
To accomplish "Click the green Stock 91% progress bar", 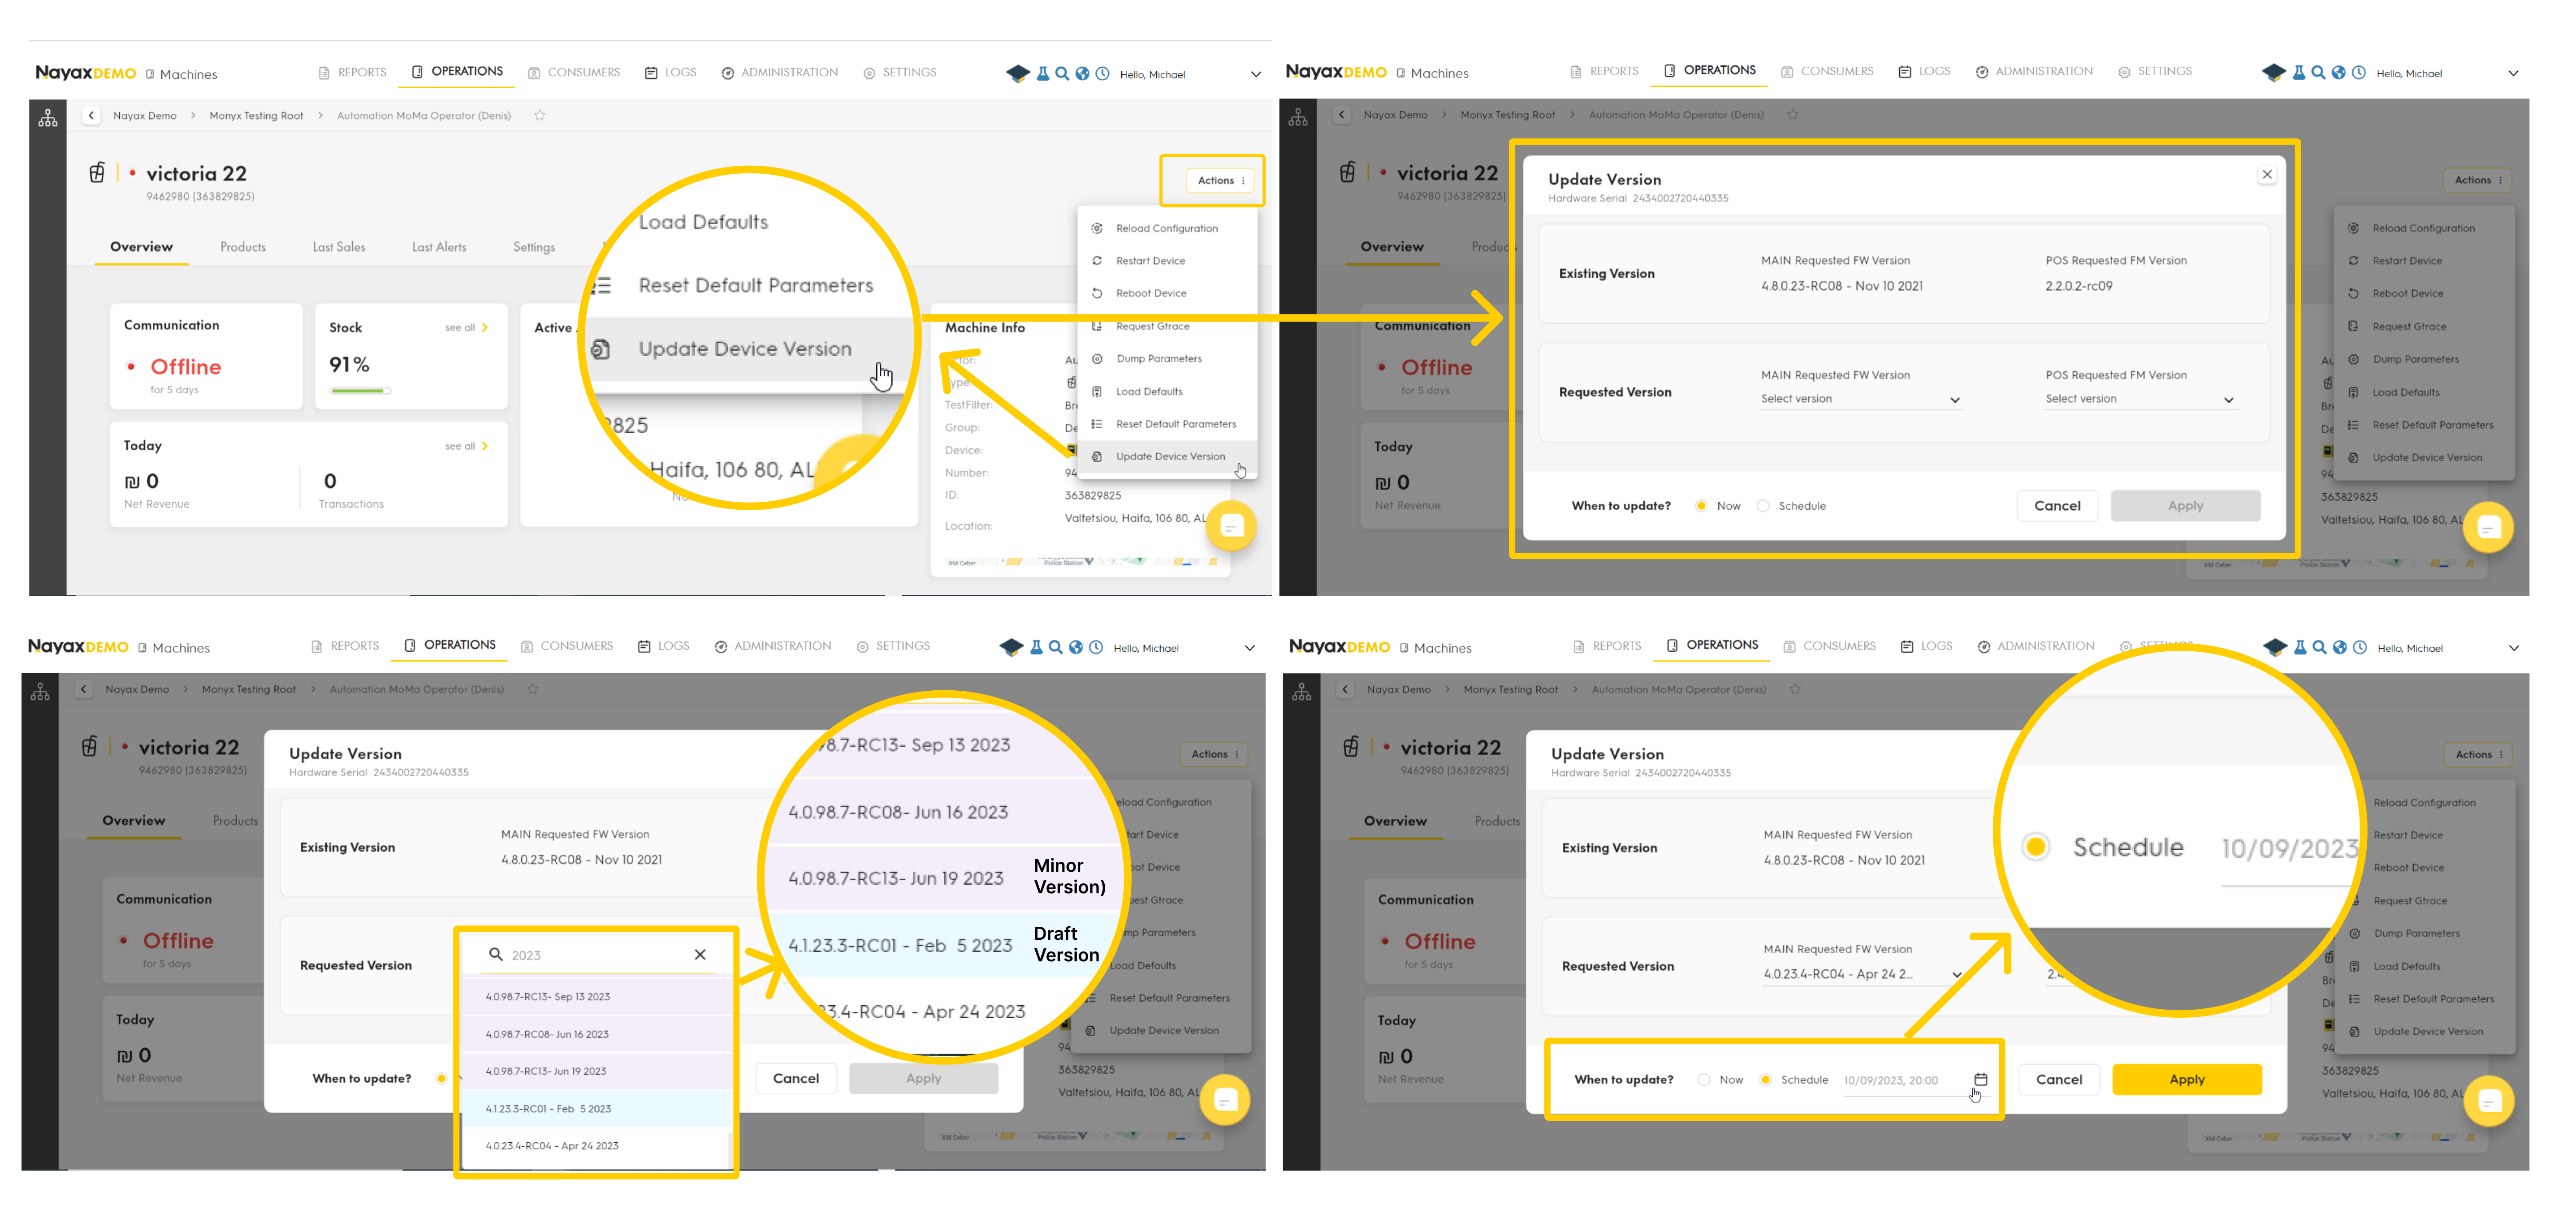I will [x=359, y=391].
